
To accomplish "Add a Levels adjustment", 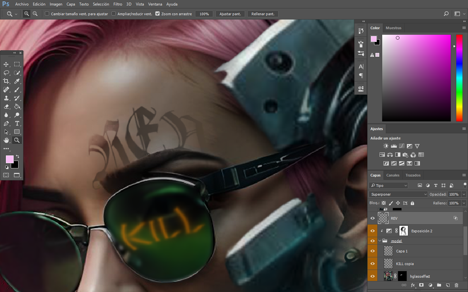I will pos(394,146).
